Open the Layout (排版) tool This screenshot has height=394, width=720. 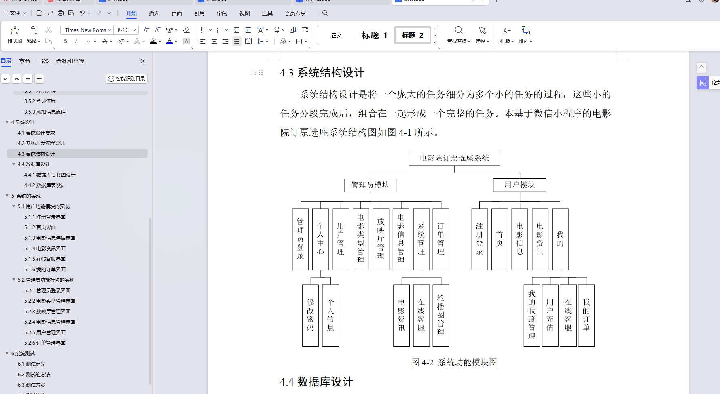(507, 35)
